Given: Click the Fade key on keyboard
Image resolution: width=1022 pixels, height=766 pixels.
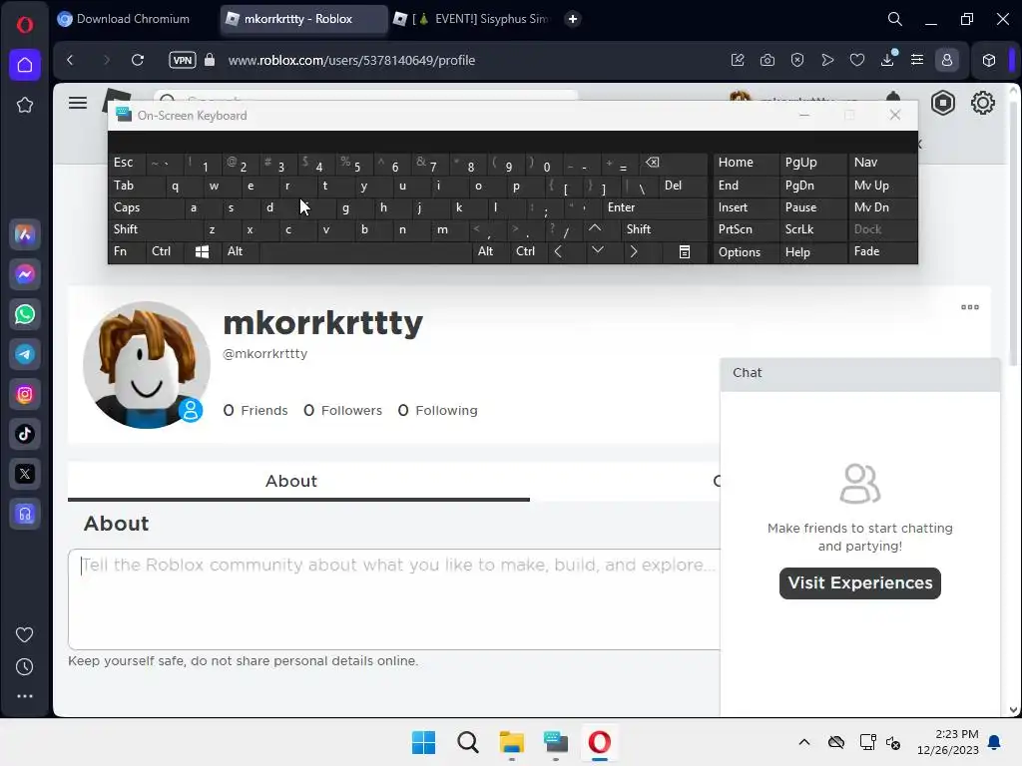Looking at the screenshot, I should (881, 251).
